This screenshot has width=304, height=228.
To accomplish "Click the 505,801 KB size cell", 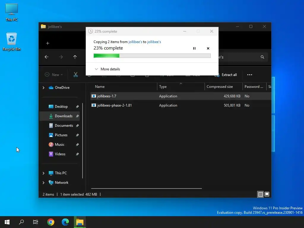I will click(232, 105).
